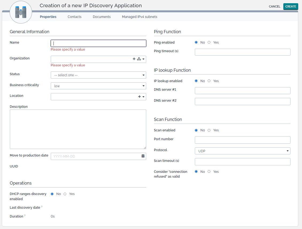Focus the Description text area
Screen dimensions: 302x229
click(x=78, y=129)
